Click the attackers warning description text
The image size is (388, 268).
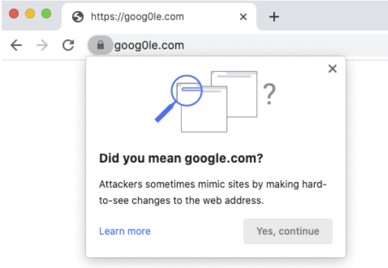click(213, 192)
